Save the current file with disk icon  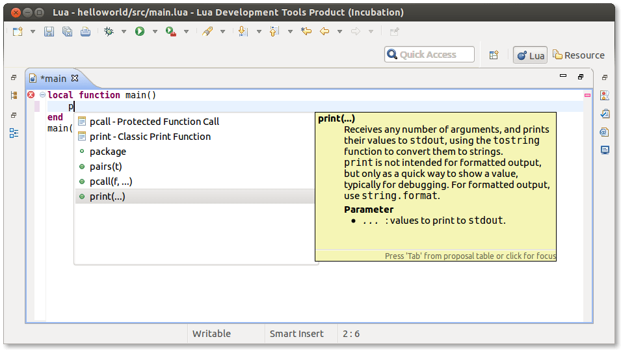[x=49, y=31]
